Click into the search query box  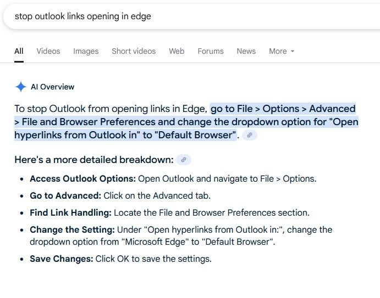[x=165, y=16]
